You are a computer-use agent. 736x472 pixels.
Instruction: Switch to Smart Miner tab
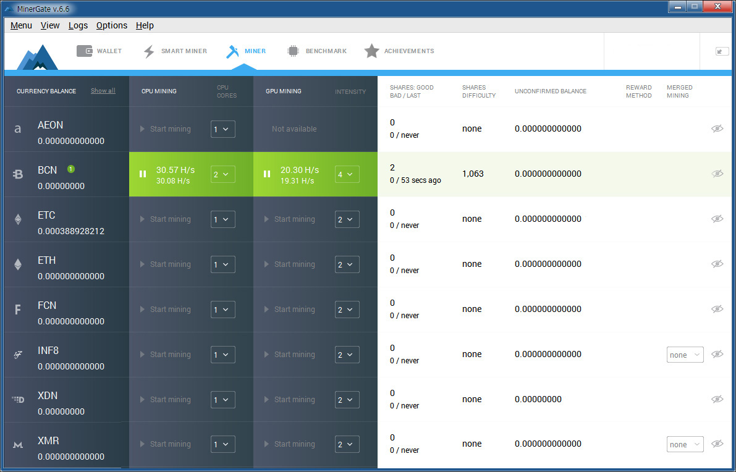tap(175, 51)
